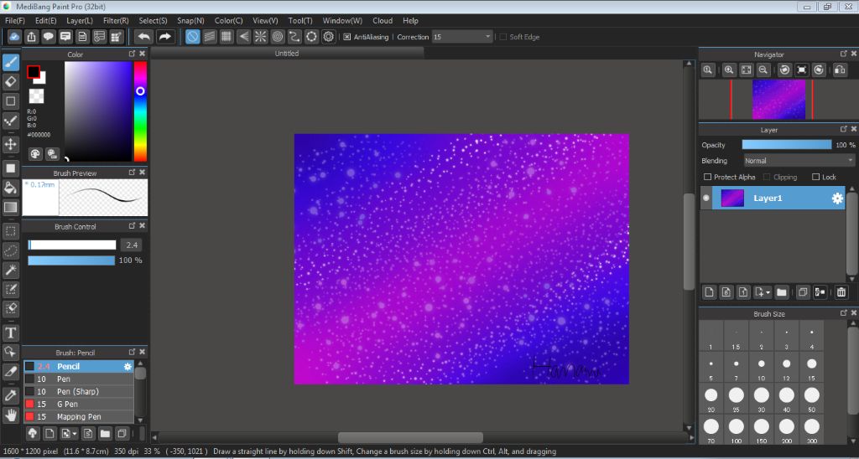Select the Text tool

pos(10,332)
